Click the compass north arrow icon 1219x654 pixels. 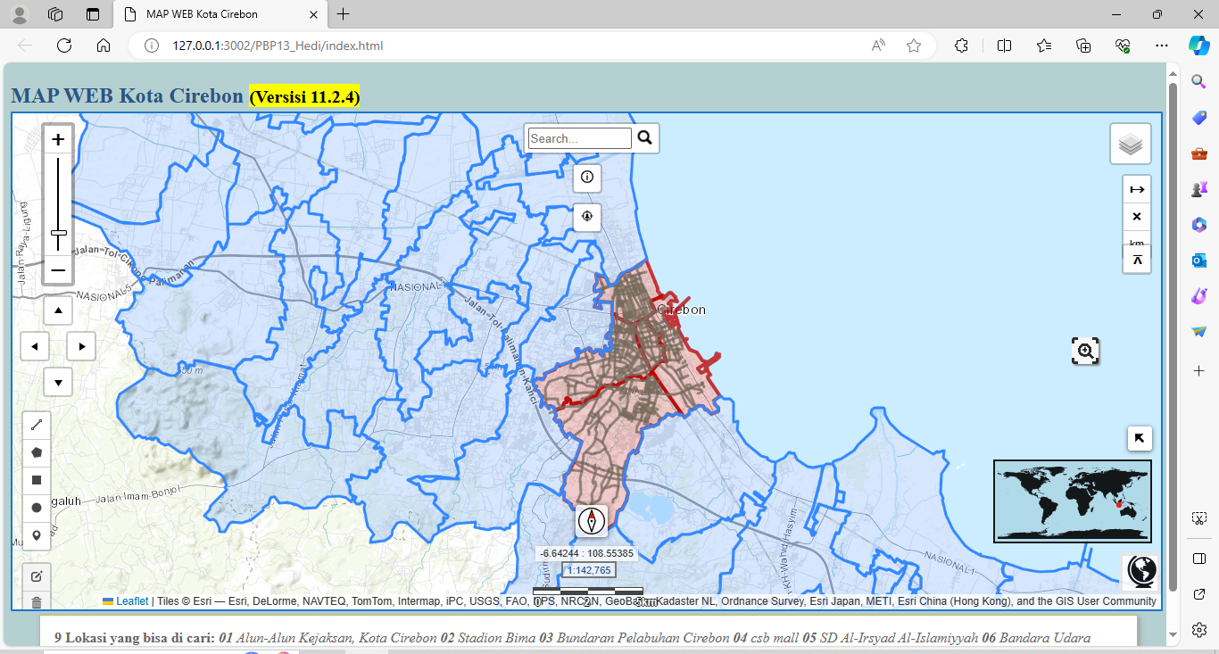pos(592,520)
